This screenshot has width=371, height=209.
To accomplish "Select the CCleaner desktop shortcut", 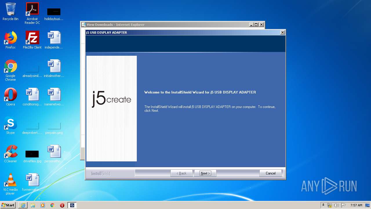I will tap(10, 154).
